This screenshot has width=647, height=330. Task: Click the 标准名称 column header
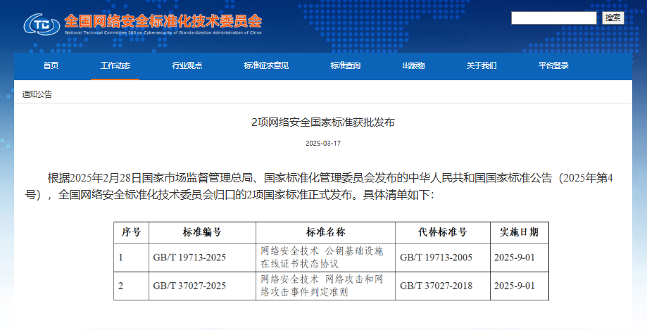325,233
